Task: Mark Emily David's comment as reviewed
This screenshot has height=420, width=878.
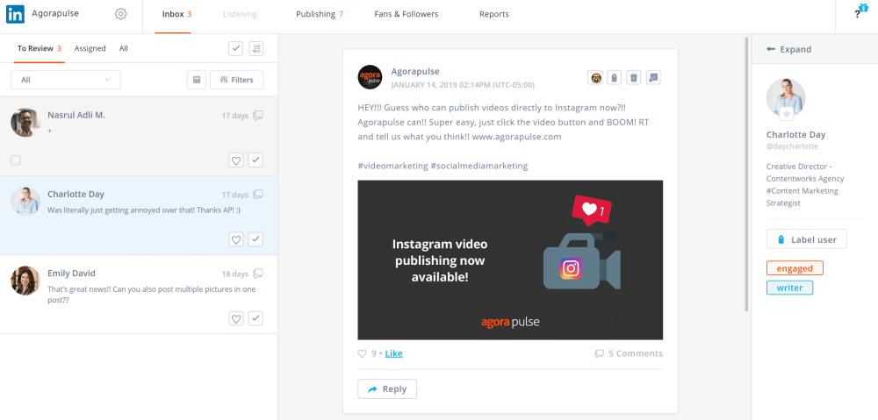Action: coord(255,318)
